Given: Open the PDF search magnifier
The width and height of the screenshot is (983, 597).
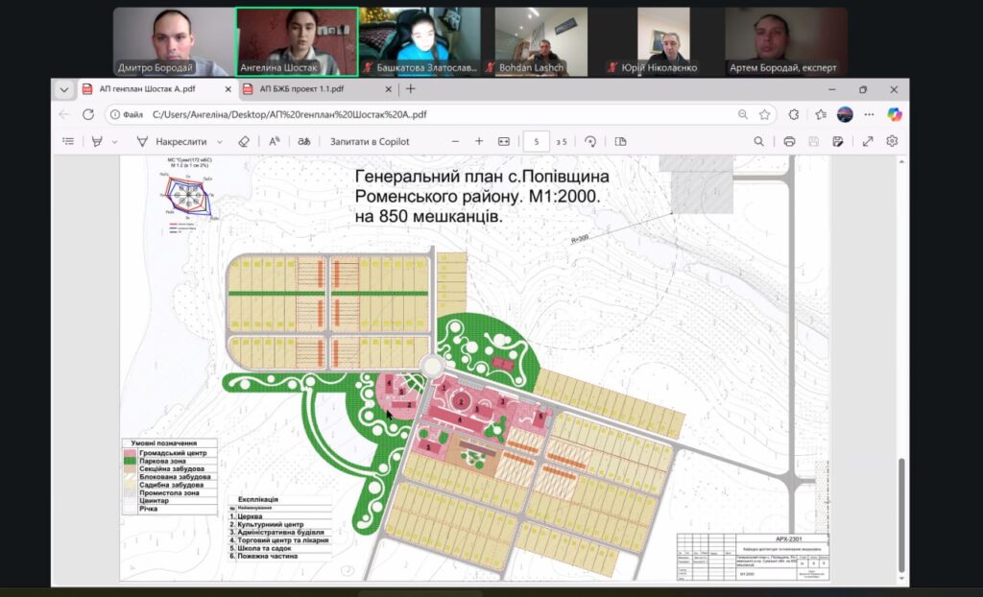Looking at the screenshot, I should (758, 141).
